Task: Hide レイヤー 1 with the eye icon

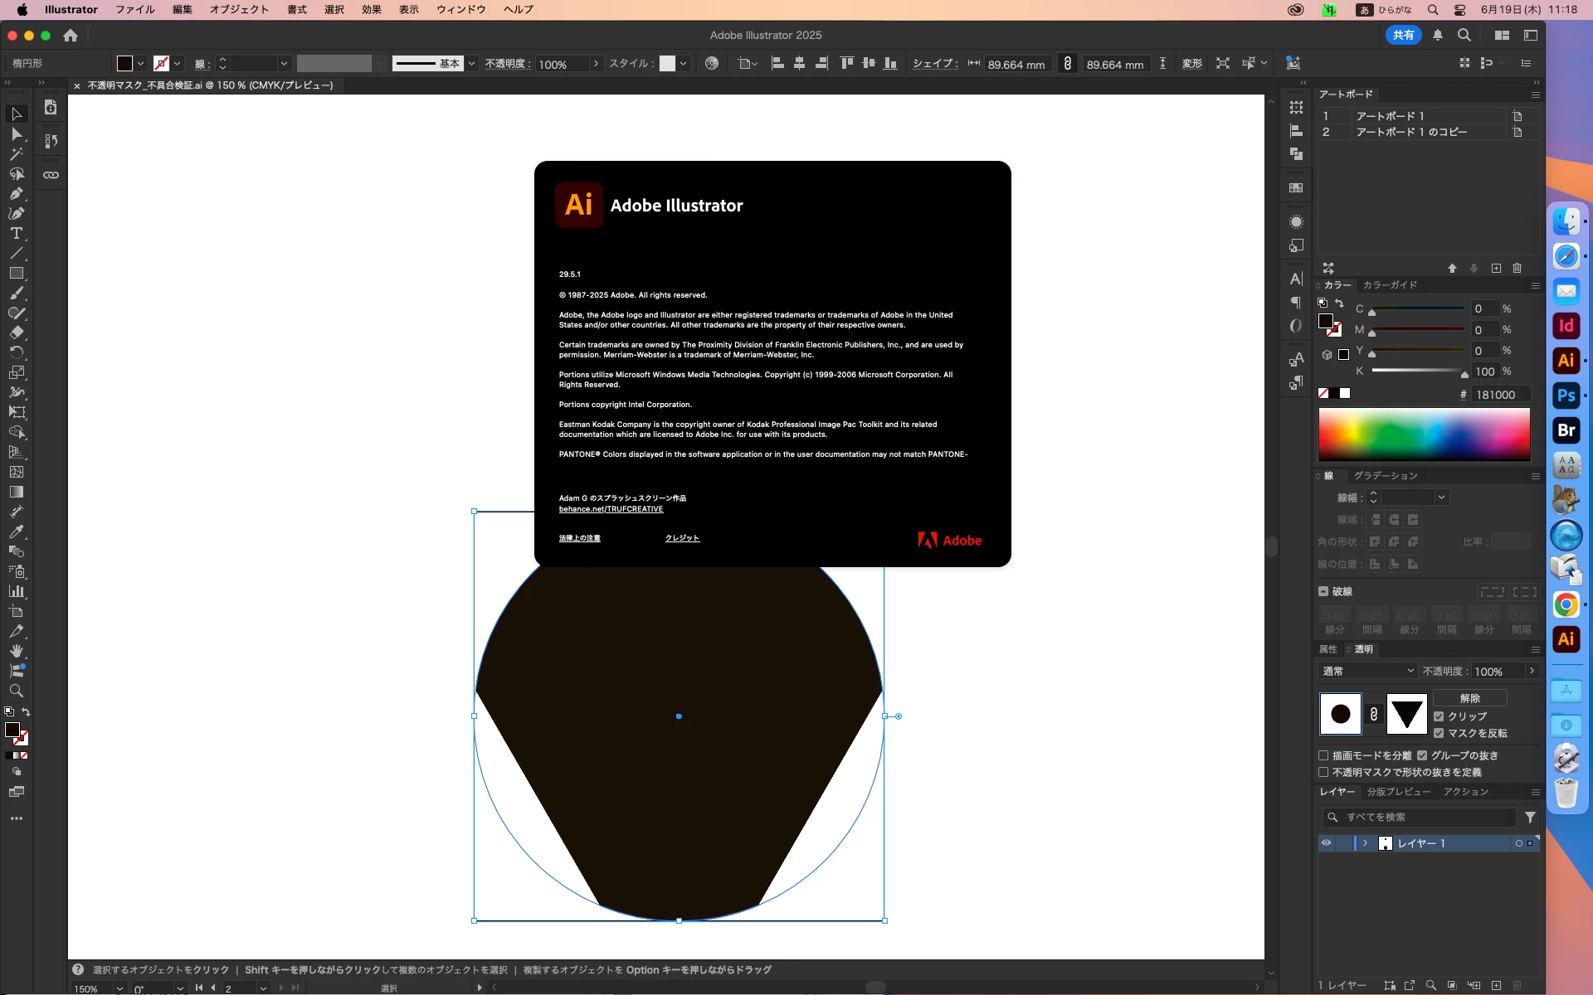Action: [x=1326, y=843]
